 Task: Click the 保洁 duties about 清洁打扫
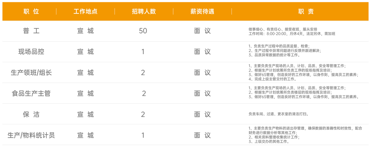coord(278,114)
